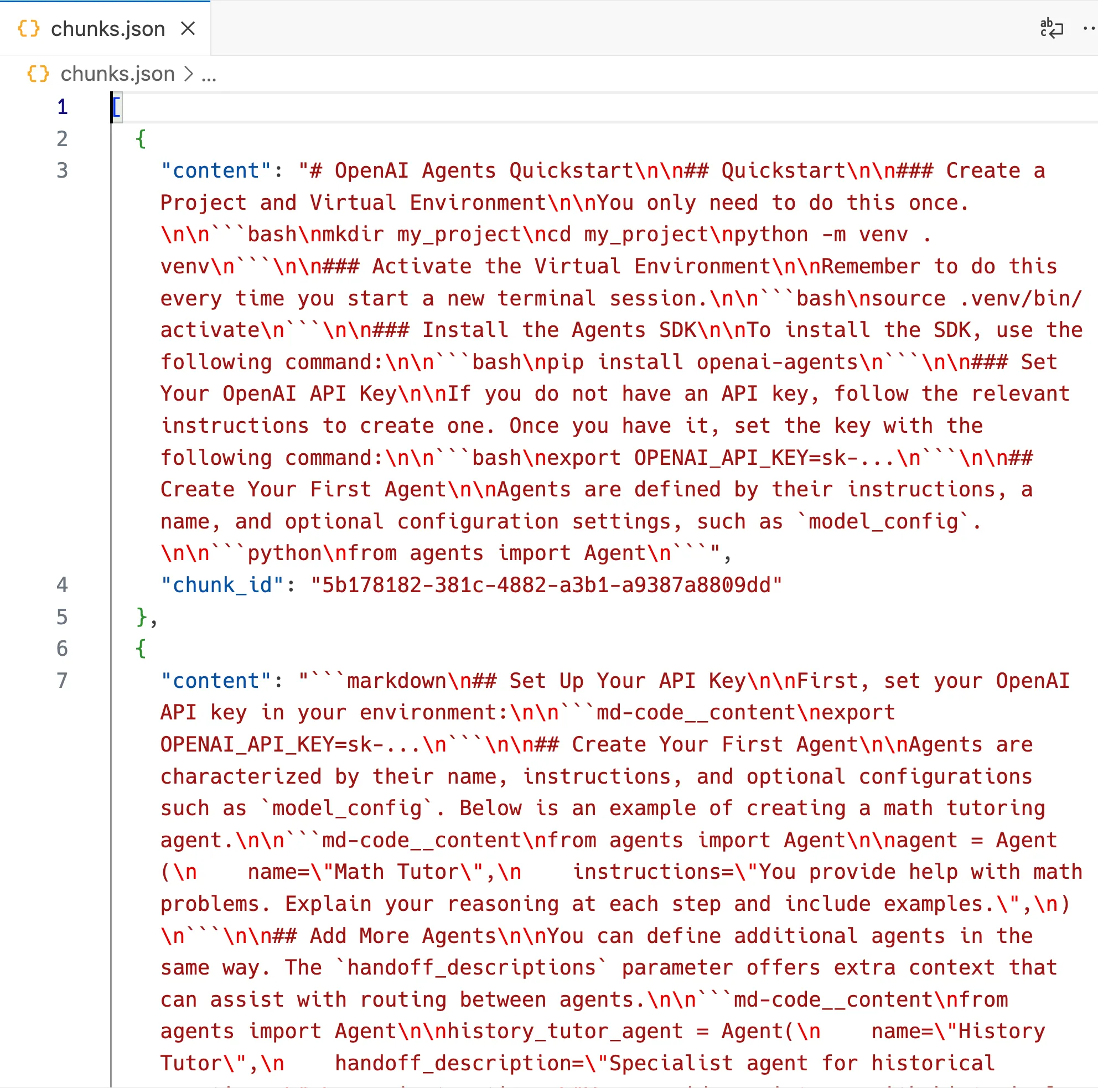Click the chunks.json breadcrumb item

point(117,74)
